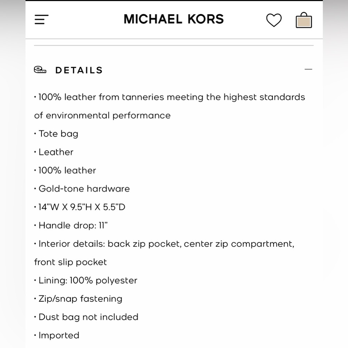Click the DETAILS section heading
Screen dimensions: 348x348
(79, 70)
